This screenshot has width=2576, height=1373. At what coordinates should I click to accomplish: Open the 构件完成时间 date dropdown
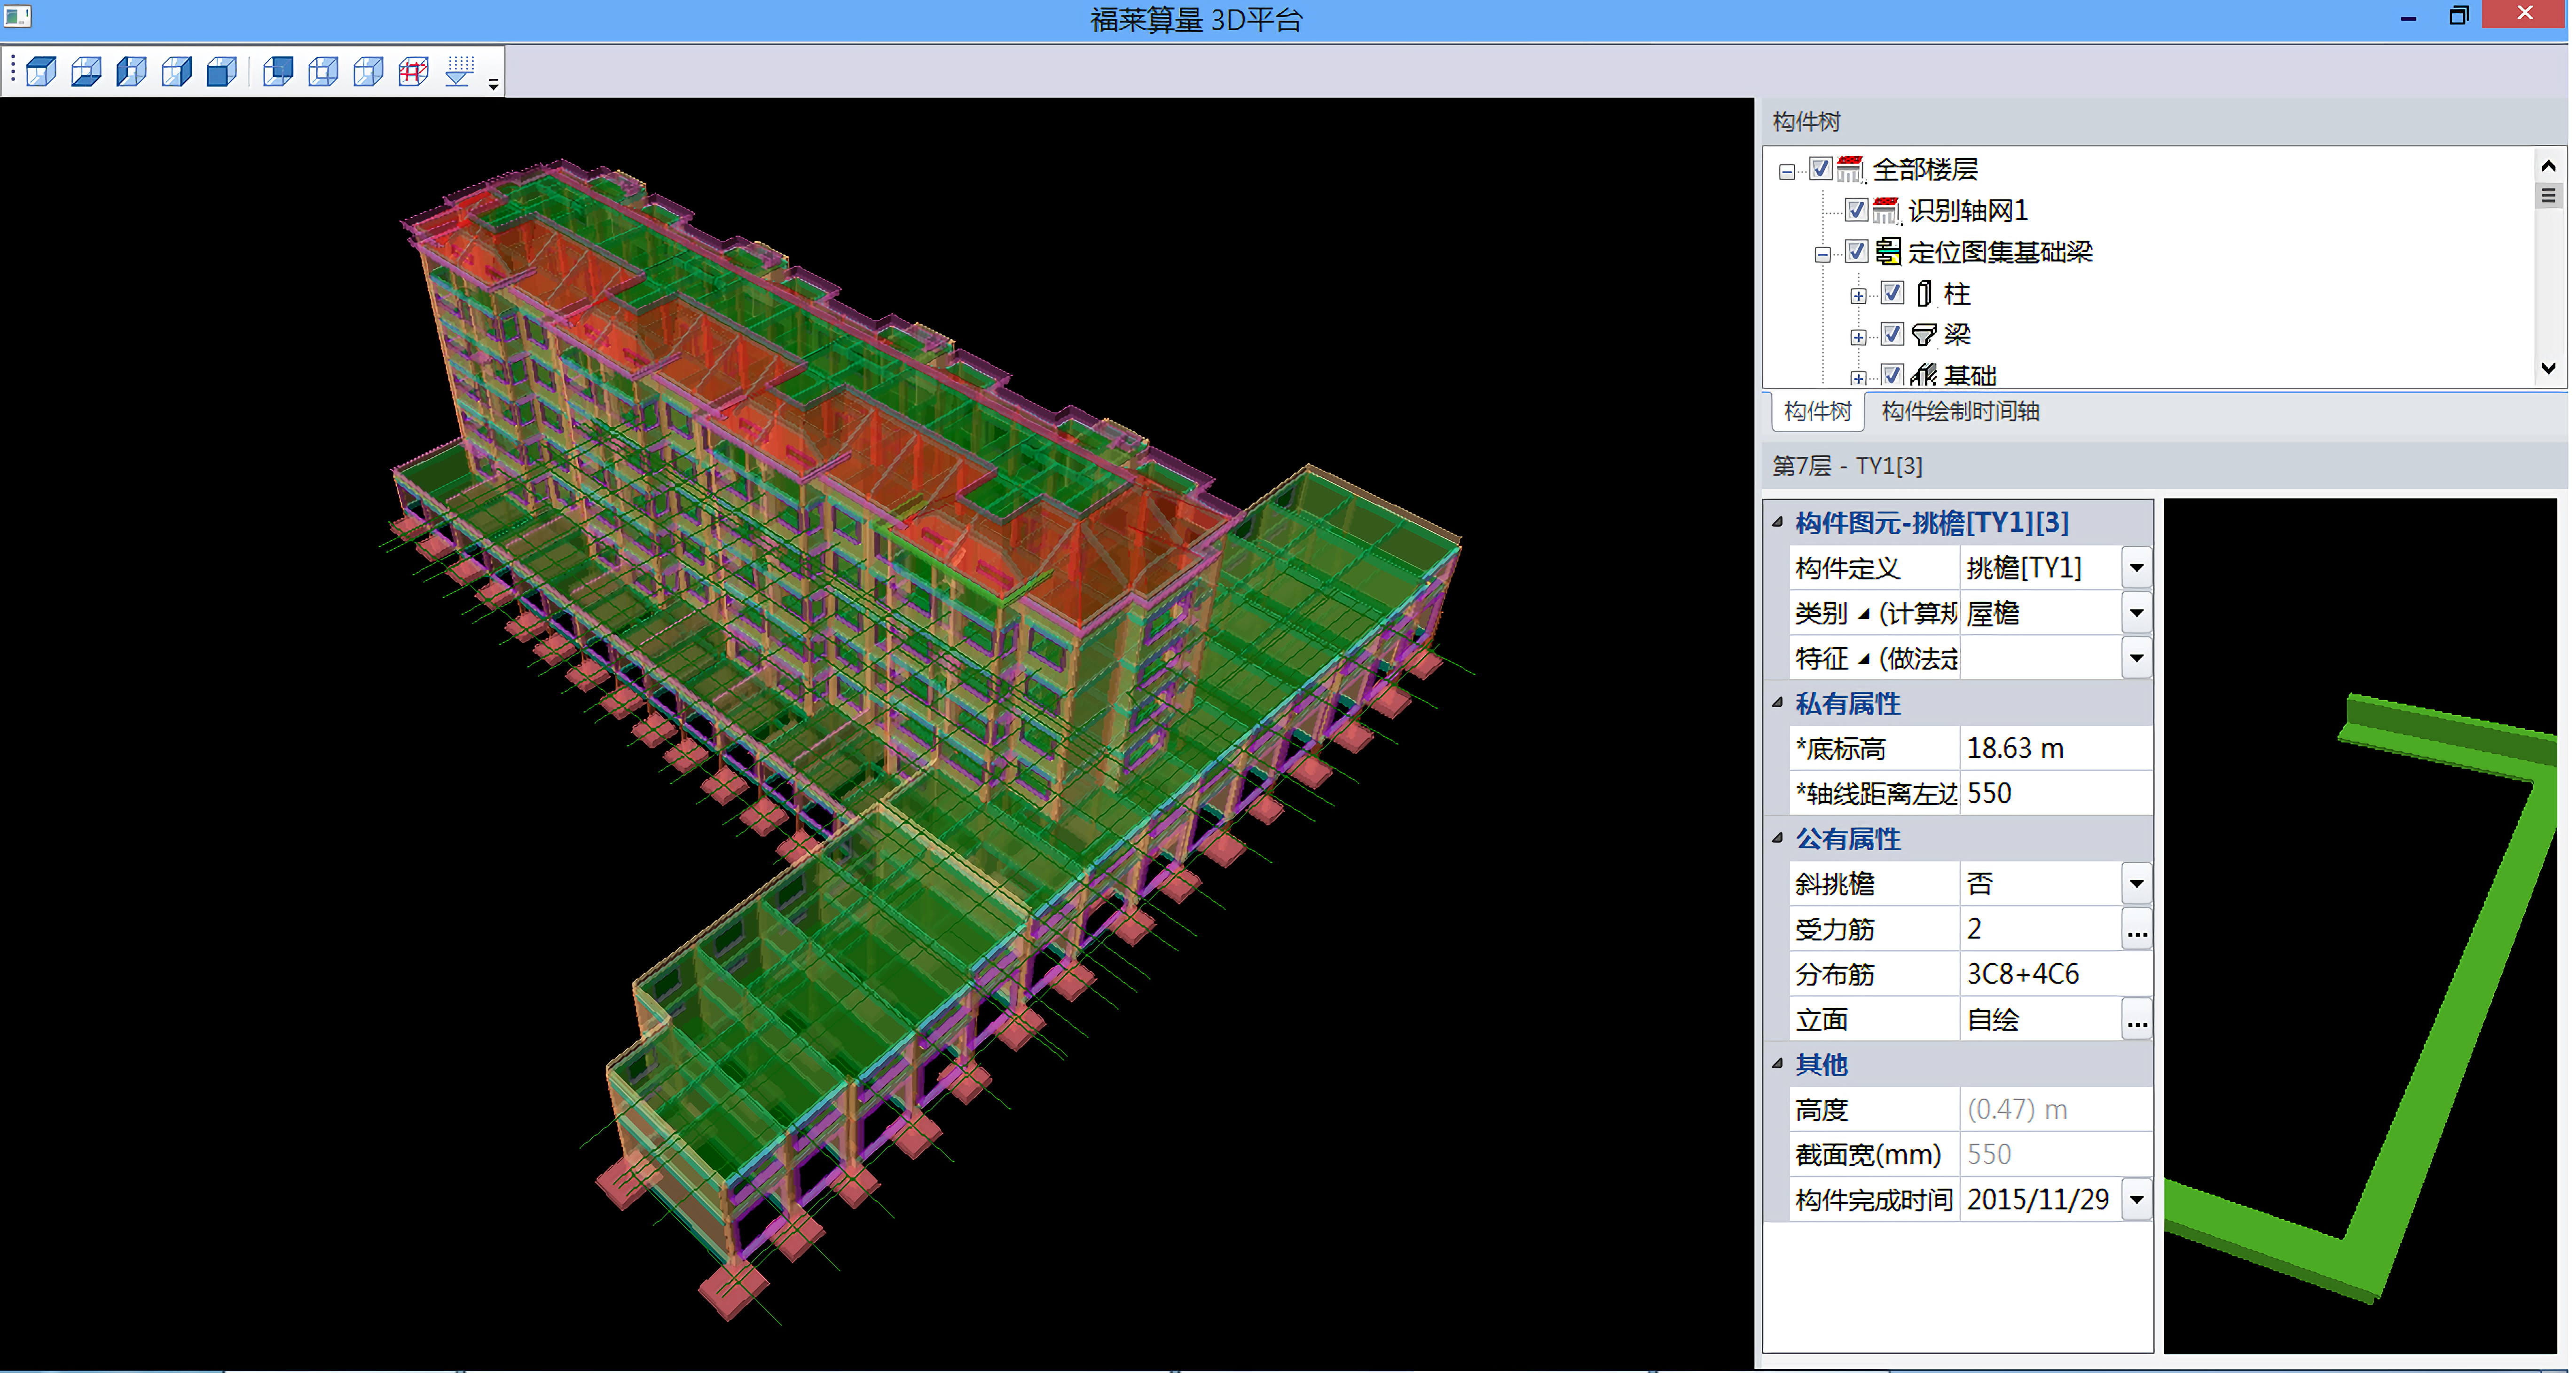point(2137,1199)
